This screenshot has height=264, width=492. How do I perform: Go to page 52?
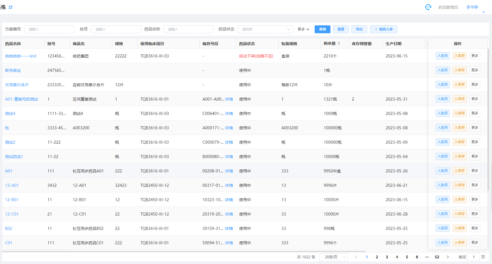437,257
